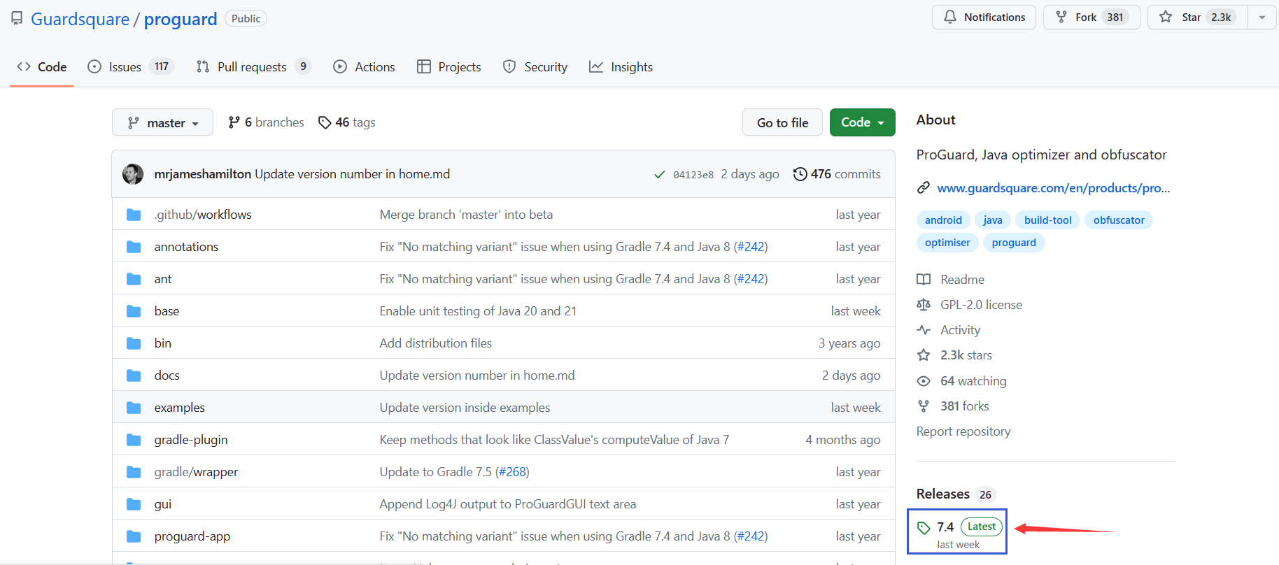The image size is (1279, 565).
Task: Open the 7.4 Latest release
Action: click(957, 532)
